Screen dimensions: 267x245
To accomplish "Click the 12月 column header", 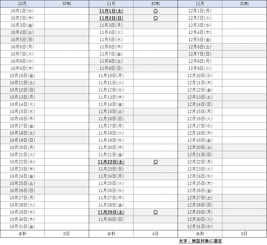I will click(x=200, y=4).
